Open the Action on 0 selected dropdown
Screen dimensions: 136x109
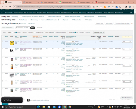coord(8,28)
